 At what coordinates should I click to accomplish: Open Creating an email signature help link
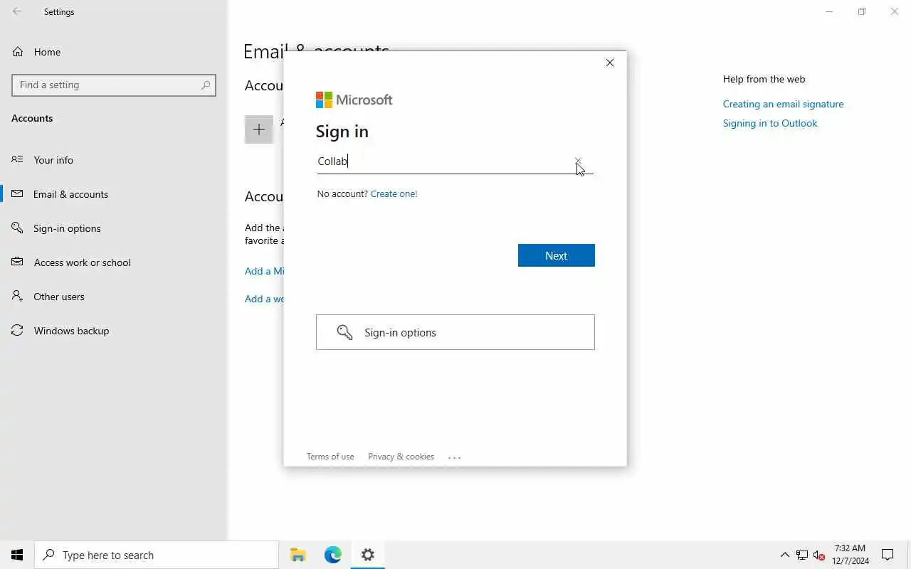point(783,104)
